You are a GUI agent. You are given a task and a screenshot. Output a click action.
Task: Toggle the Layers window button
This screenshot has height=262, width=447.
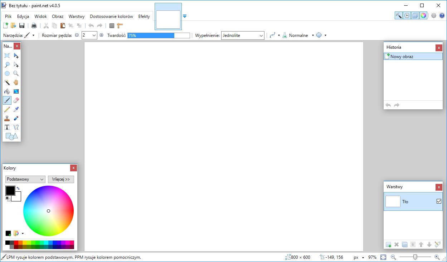click(x=415, y=15)
